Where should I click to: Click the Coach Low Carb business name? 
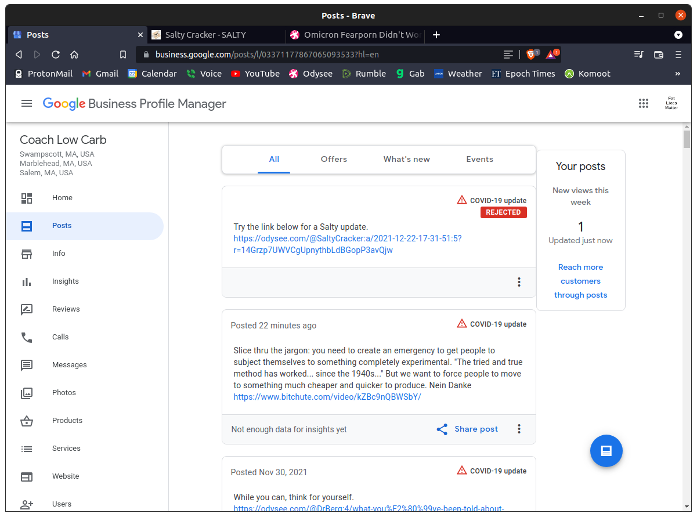point(63,140)
